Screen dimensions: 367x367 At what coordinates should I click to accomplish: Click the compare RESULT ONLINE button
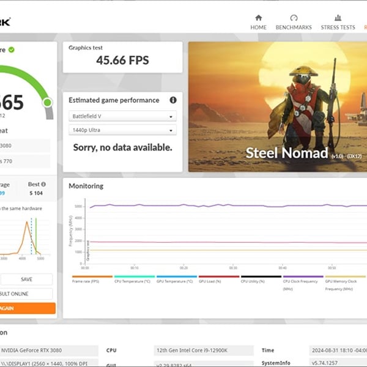click(x=26, y=294)
